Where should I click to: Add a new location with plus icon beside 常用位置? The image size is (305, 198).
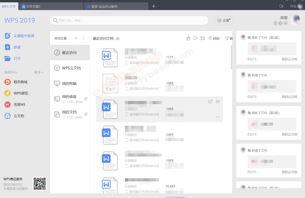76,38
